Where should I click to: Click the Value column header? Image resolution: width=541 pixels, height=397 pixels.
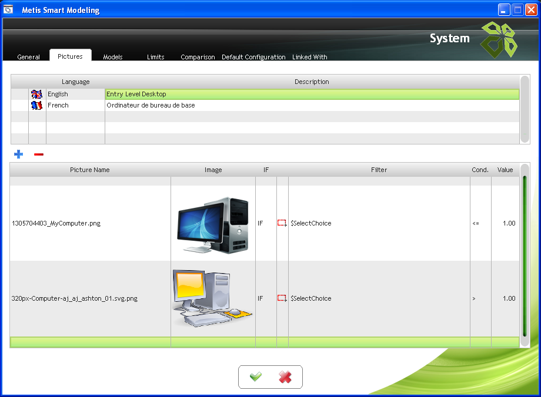tap(505, 170)
